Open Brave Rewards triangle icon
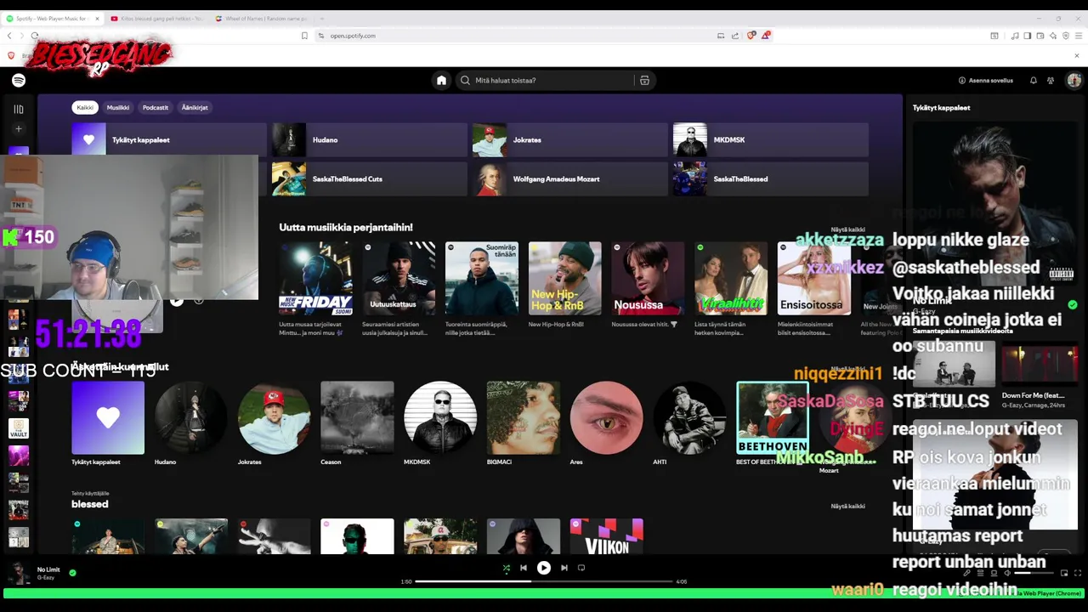This screenshot has height=612, width=1088. [x=766, y=36]
